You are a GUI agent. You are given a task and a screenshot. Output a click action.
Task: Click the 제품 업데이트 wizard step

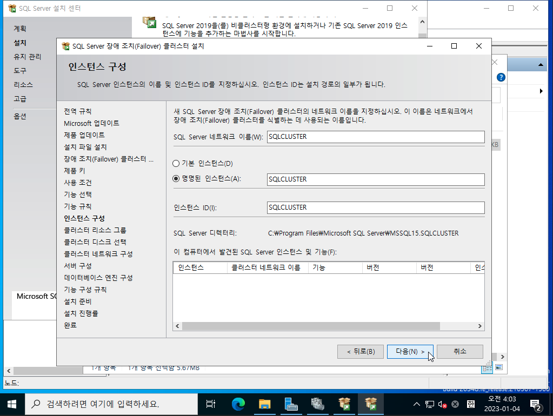84,135
